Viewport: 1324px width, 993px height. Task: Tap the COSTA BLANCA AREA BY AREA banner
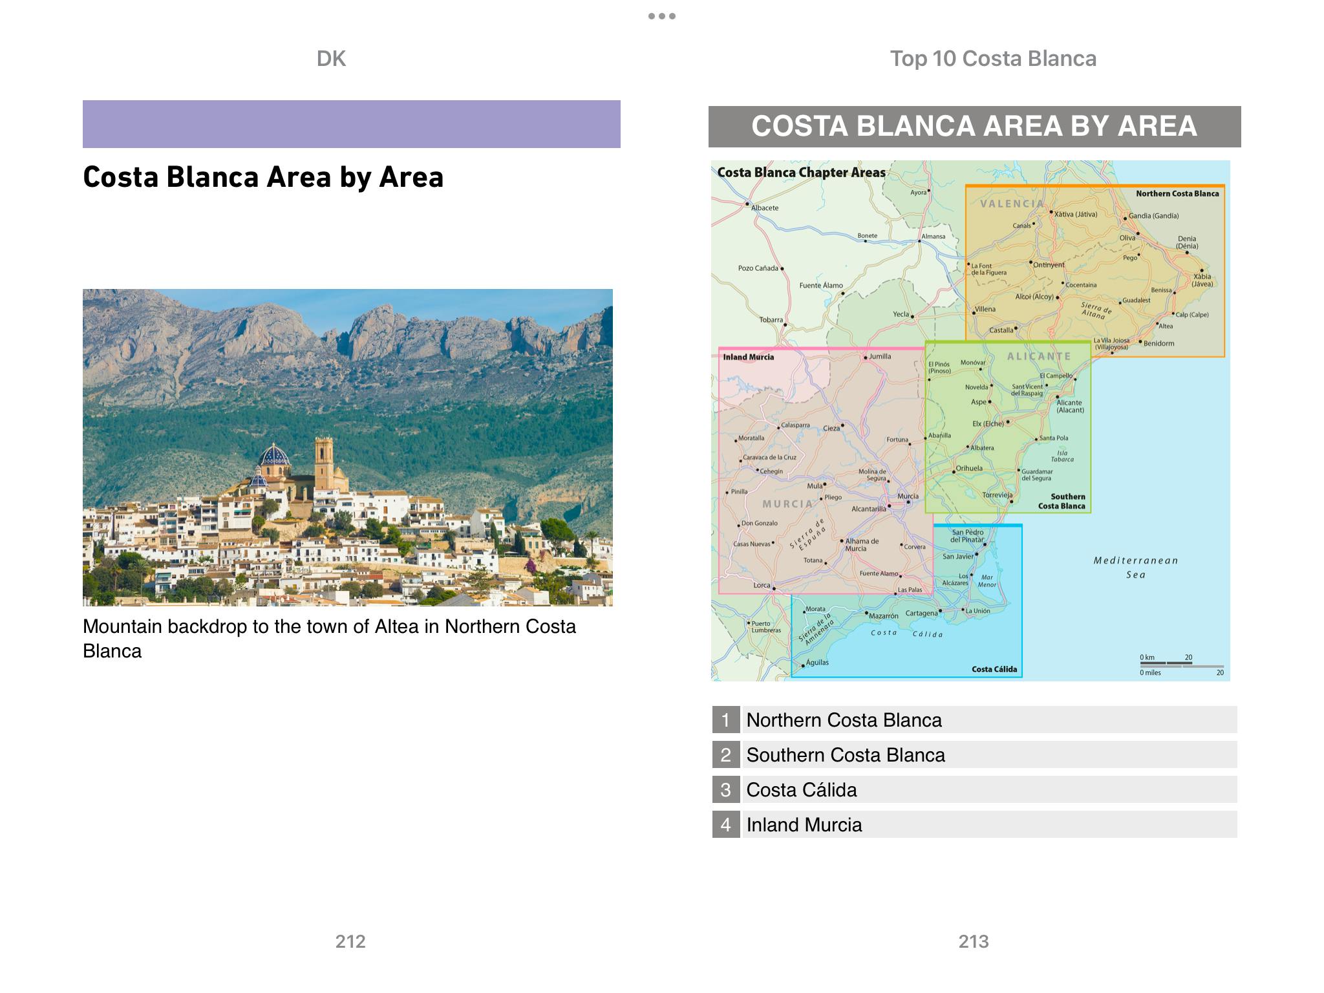(x=974, y=126)
